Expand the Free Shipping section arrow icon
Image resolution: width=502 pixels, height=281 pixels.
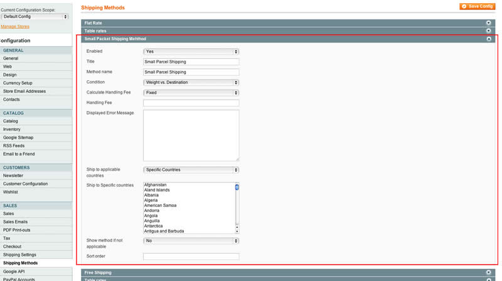click(x=488, y=273)
